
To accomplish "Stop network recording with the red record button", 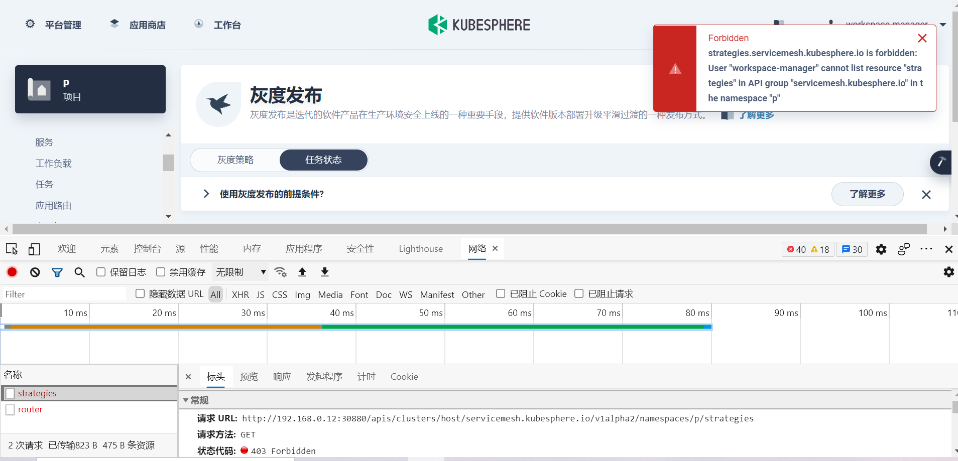I will 11,272.
